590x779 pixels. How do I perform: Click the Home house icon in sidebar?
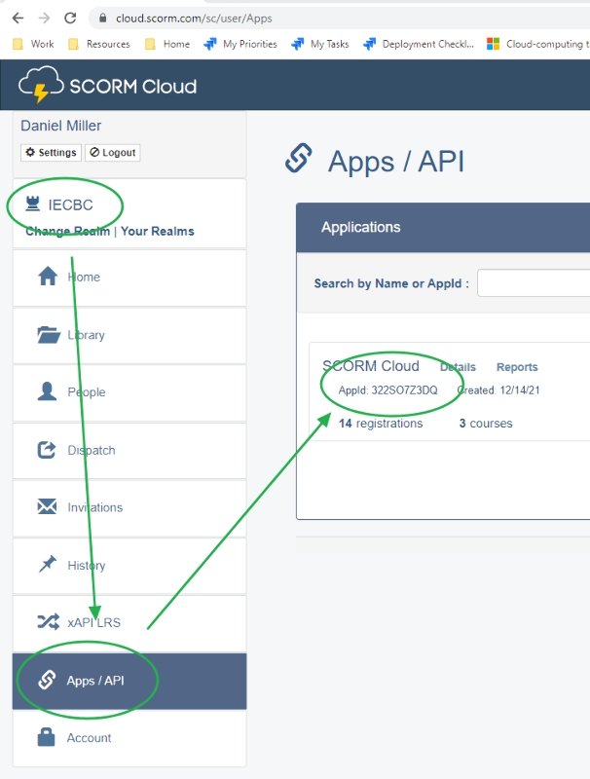click(x=47, y=277)
